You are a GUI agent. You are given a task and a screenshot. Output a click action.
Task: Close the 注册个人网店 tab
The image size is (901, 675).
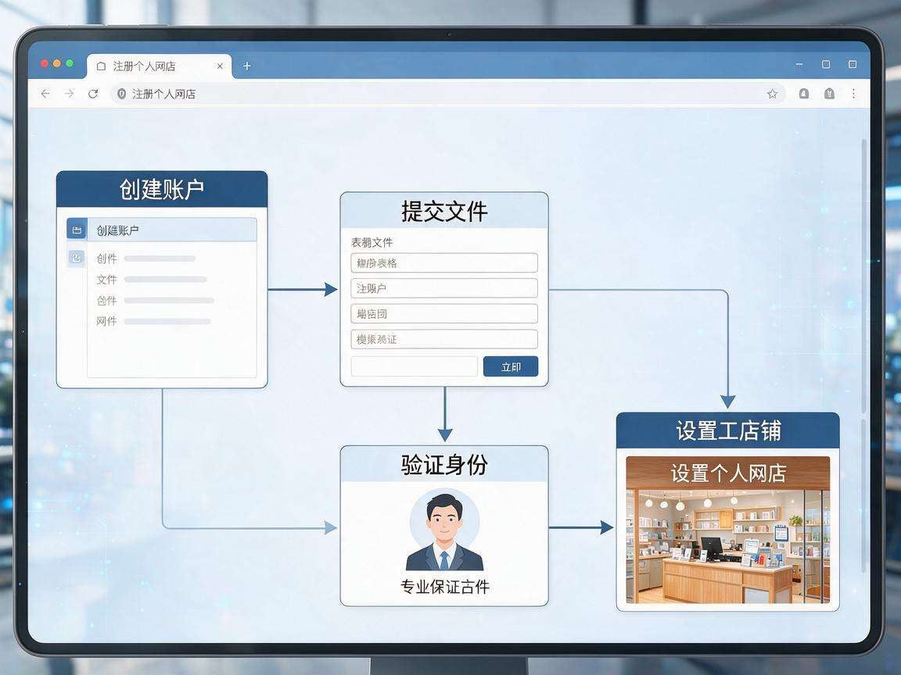point(220,66)
